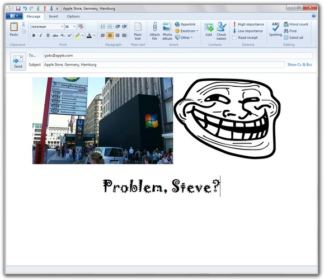Open the font size 36 dropdown

[74, 27]
